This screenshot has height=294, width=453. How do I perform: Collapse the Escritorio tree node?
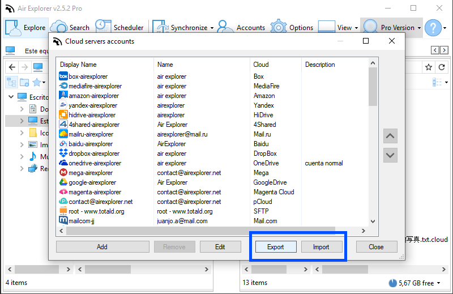[11, 96]
